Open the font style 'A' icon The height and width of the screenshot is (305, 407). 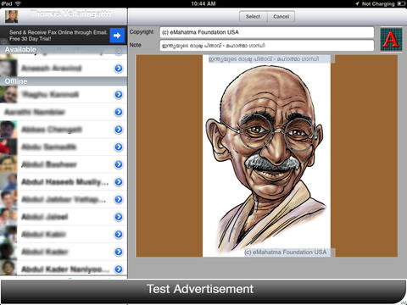391,39
